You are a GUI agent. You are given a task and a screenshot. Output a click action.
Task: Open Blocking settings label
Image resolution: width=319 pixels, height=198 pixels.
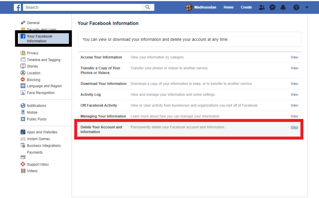coord(34,80)
